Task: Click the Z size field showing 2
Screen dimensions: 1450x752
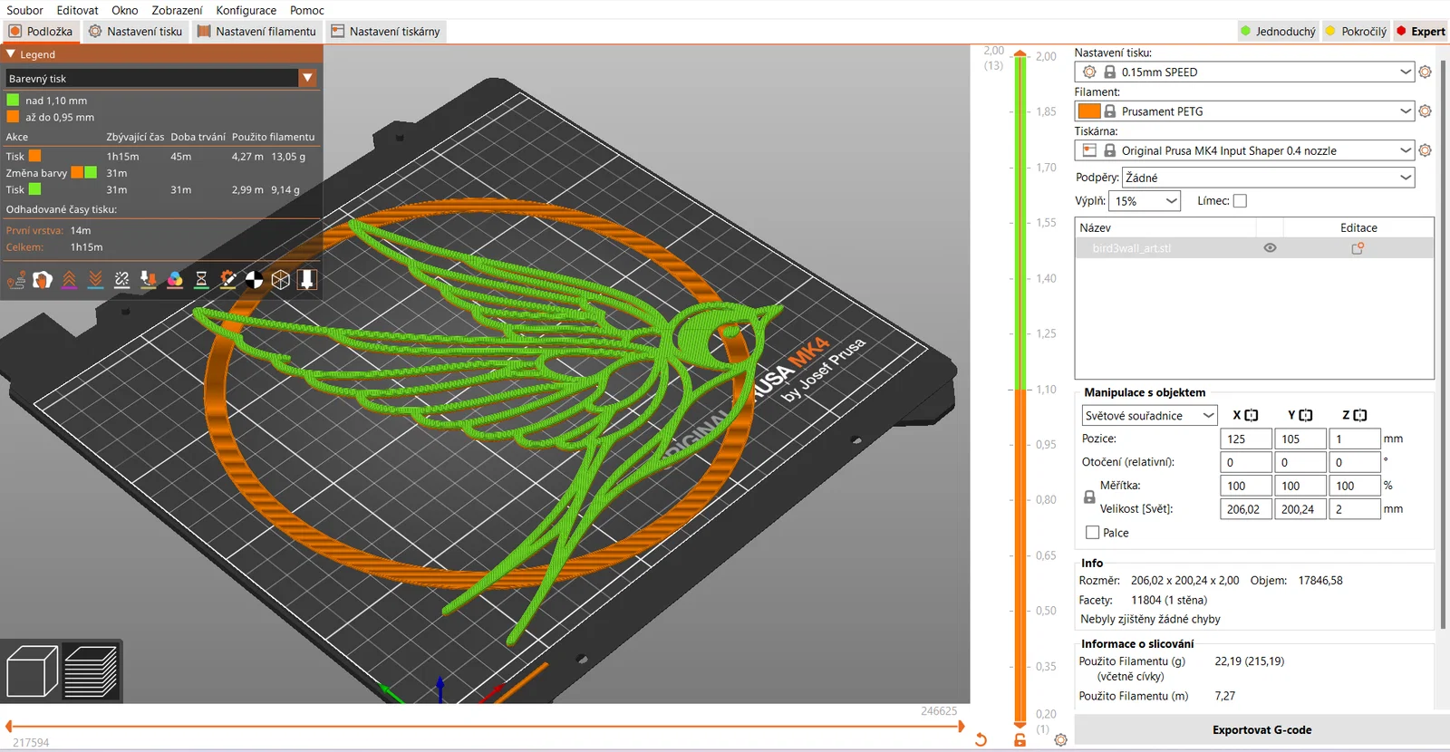Action: click(1355, 509)
